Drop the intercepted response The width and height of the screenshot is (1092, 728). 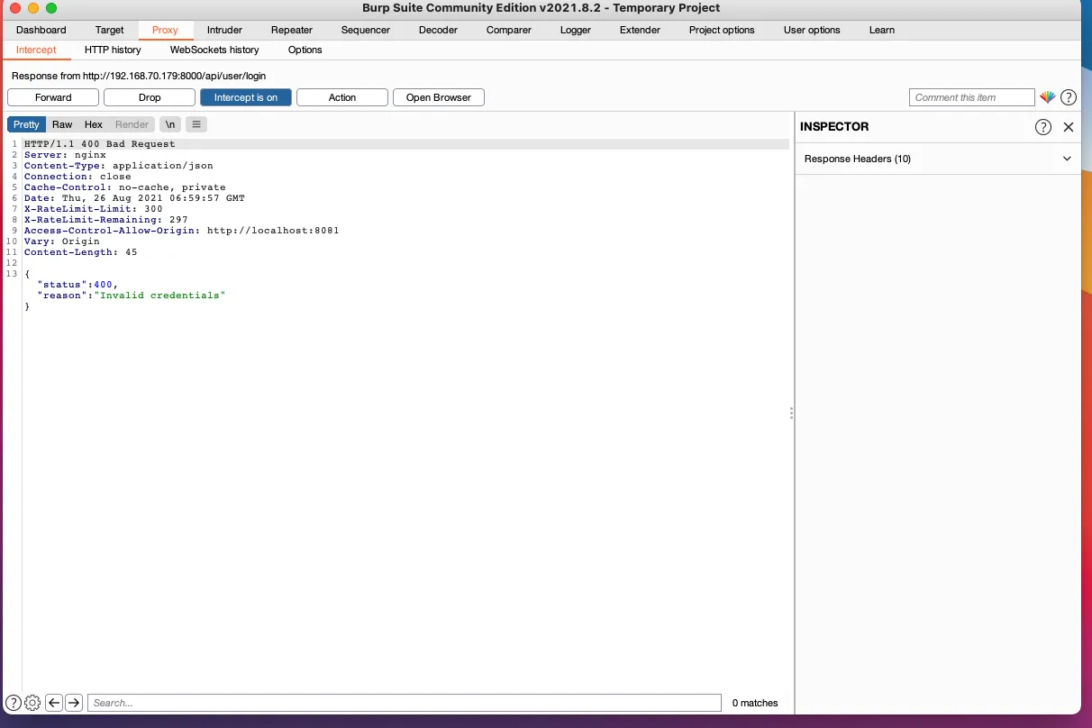(150, 97)
